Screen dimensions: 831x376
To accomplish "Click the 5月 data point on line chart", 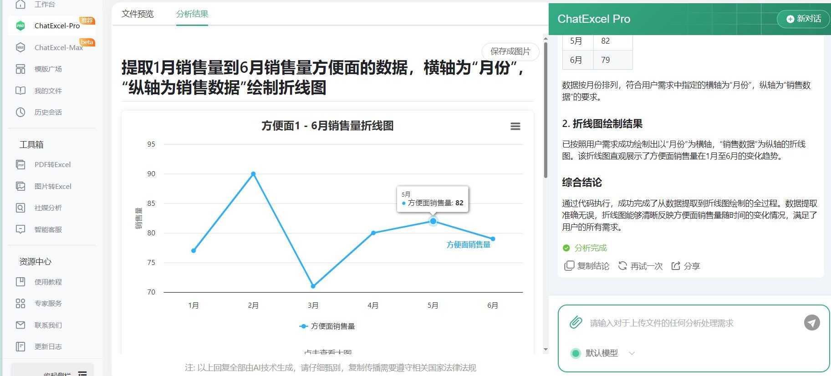I will tap(433, 221).
